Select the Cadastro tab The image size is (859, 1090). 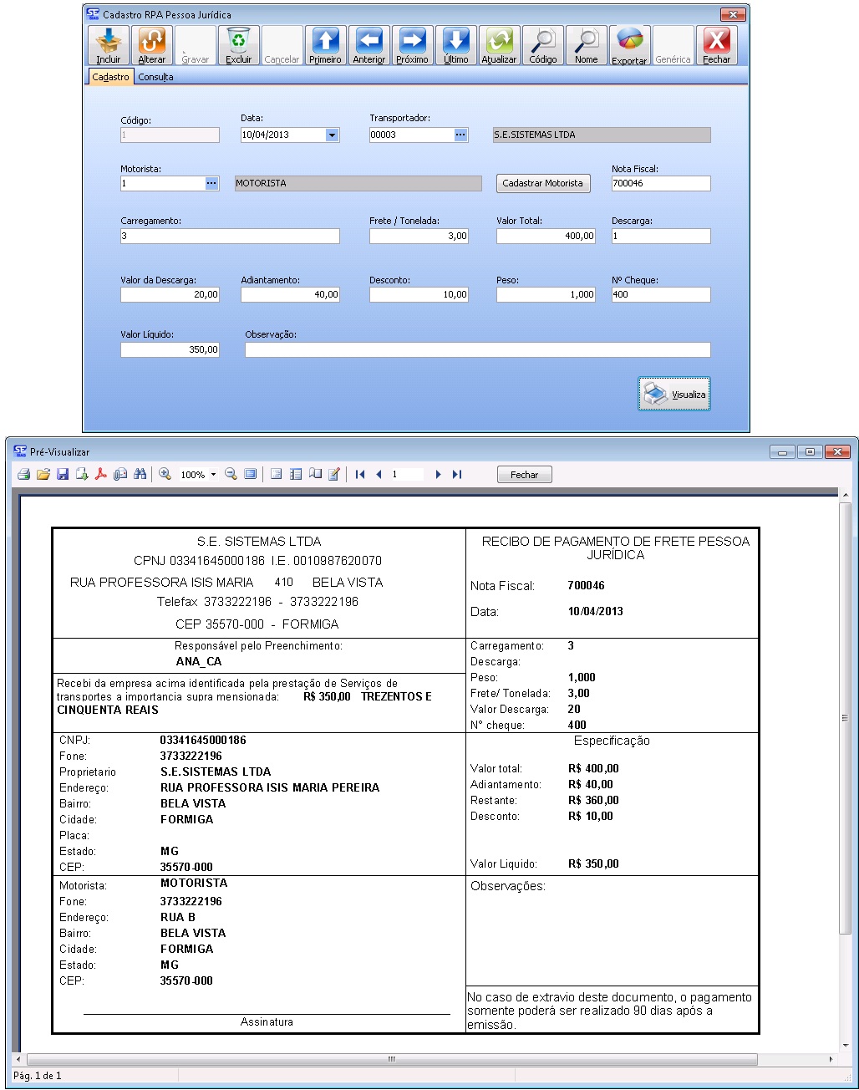(x=110, y=77)
